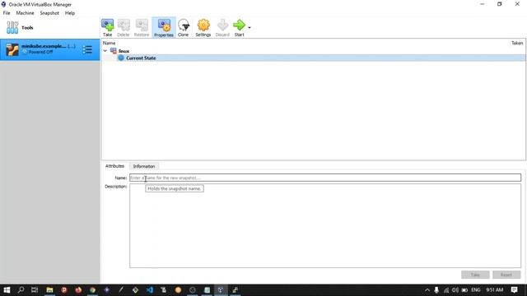Open the network tray icon

click(446, 290)
